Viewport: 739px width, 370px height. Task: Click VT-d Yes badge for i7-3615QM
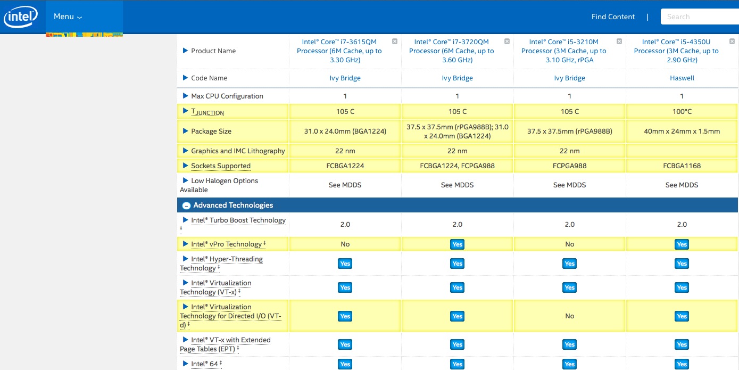click(x=345, y=316)
